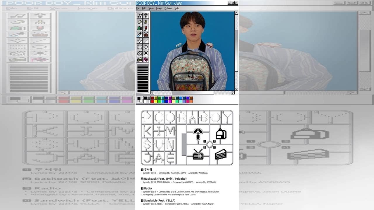The image size is (374, 210).
Task: Open the Edit menu
Action: point(144,8)
